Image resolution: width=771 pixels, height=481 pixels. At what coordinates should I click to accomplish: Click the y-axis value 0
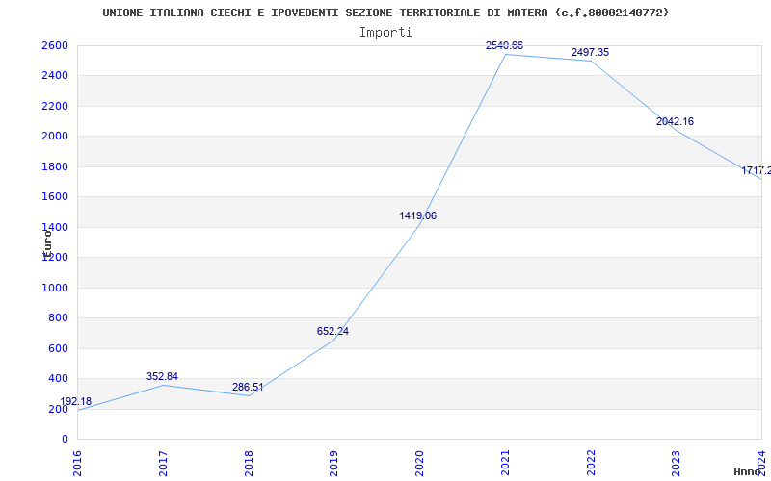65,440
